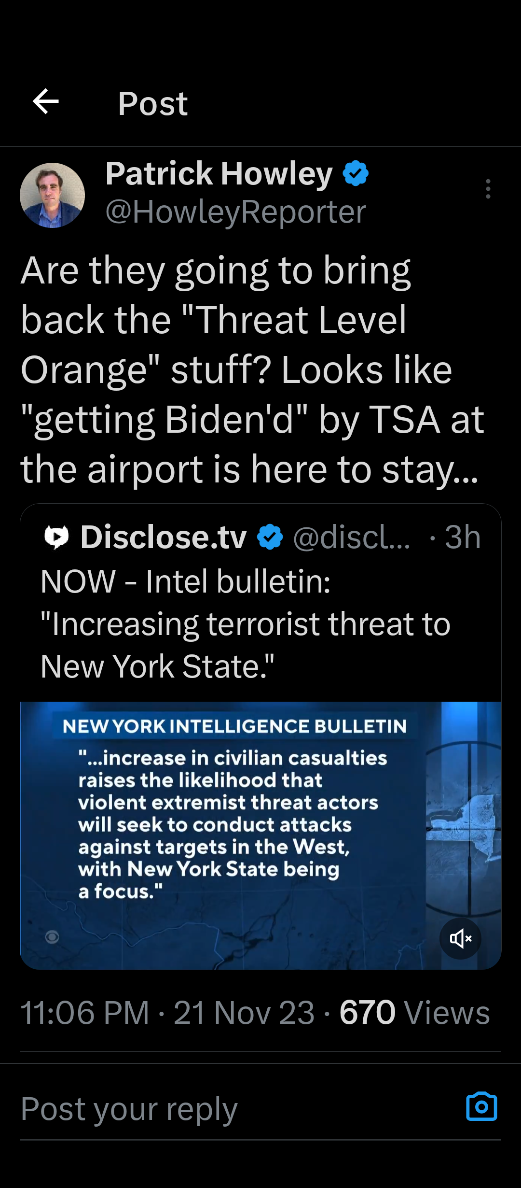Open the 670 Views count
This screenshot has height=1188, width=521.
coord(414,1012)
